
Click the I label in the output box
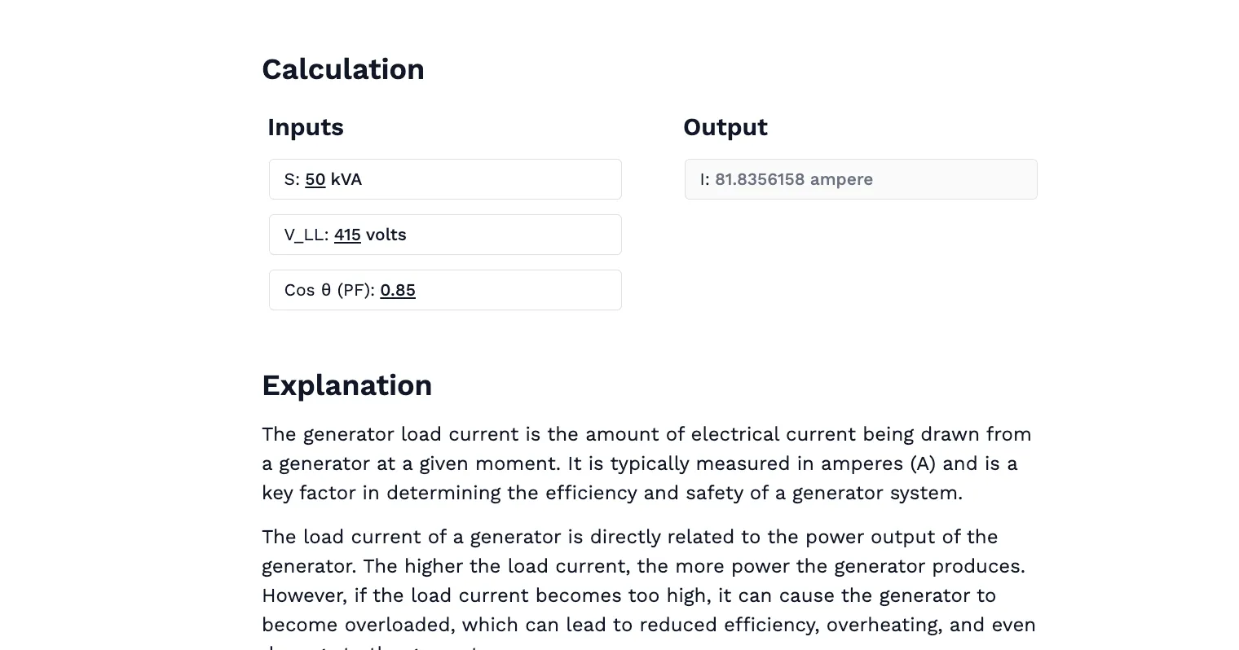[703, 179]
